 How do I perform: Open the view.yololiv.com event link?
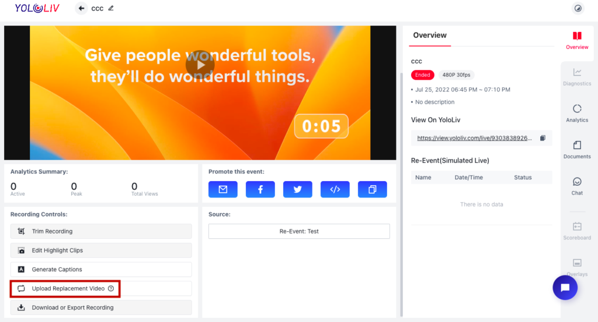(474, 138)
